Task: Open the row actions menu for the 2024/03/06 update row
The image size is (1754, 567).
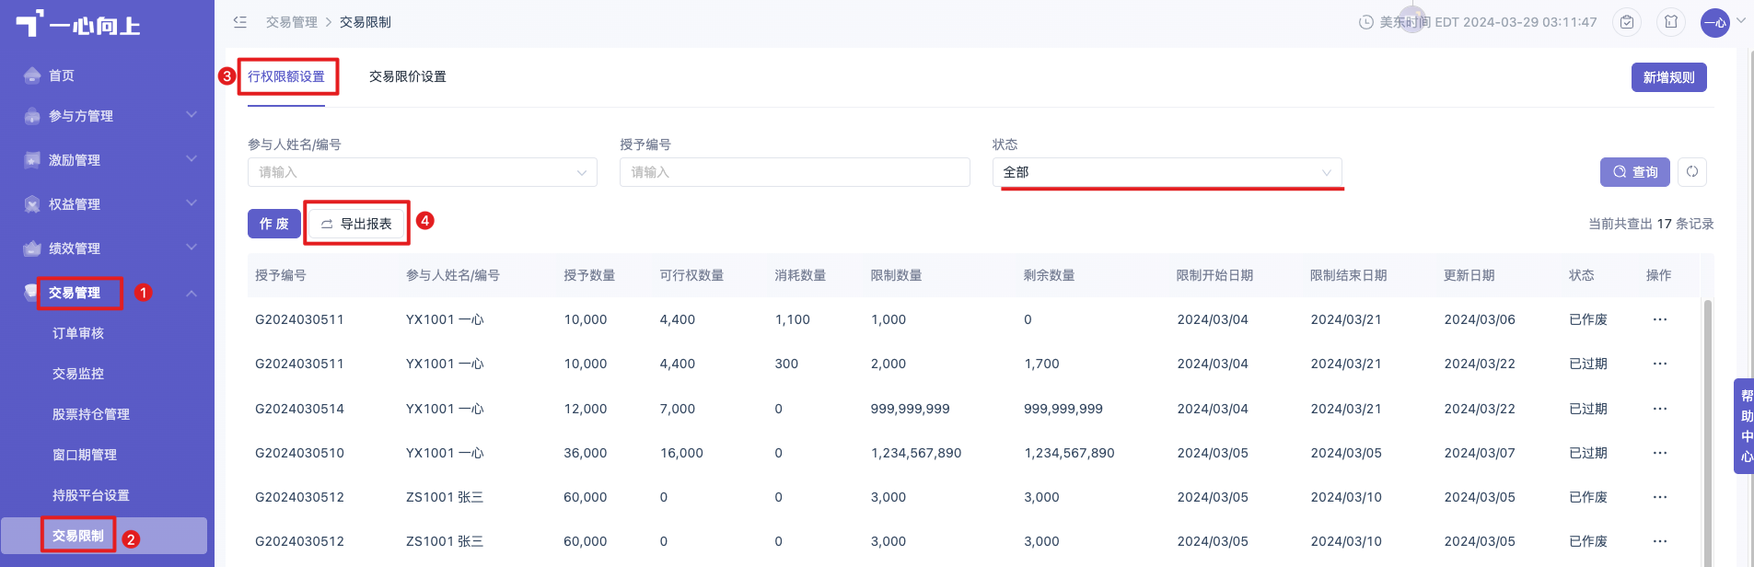Action: pos(1660,319)
